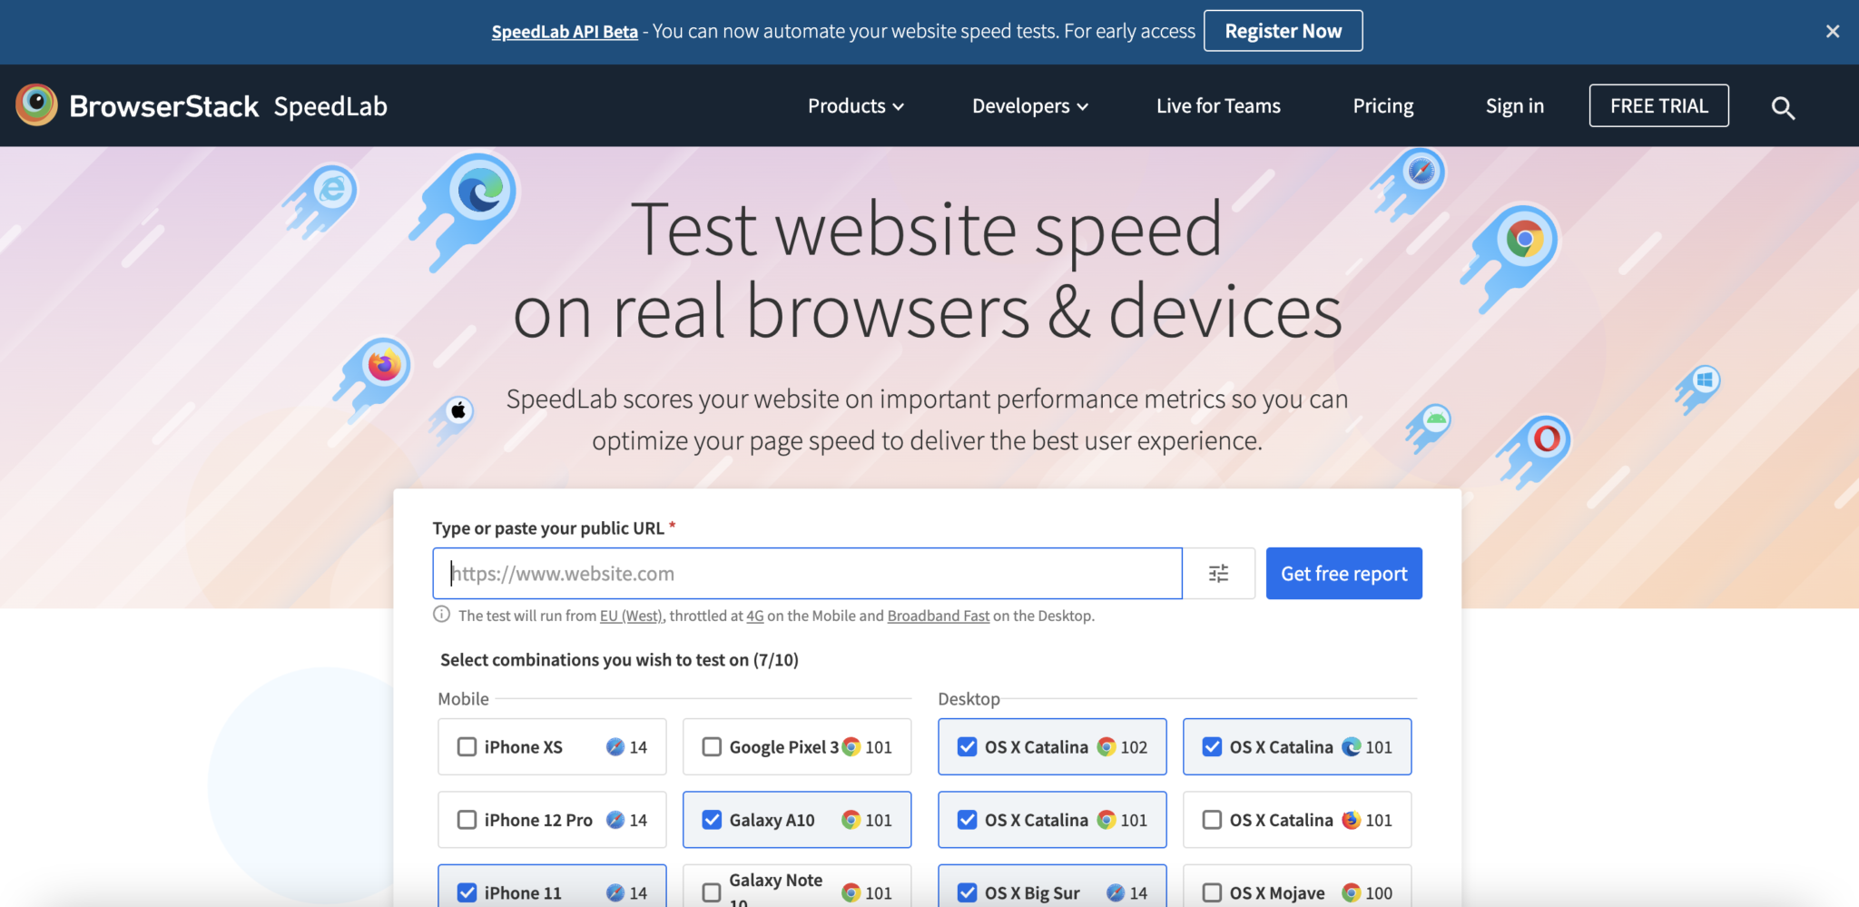Open test settings sliders icon
The height and width of the screenshot is (907, 1859).
click(x=1218, y=573)
